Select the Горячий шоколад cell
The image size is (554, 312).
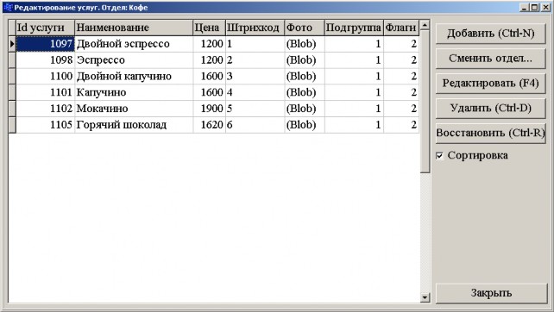click(x=134, y=125)
